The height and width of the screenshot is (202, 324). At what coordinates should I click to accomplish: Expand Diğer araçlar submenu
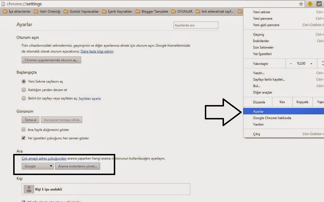[x=284, y=92]
